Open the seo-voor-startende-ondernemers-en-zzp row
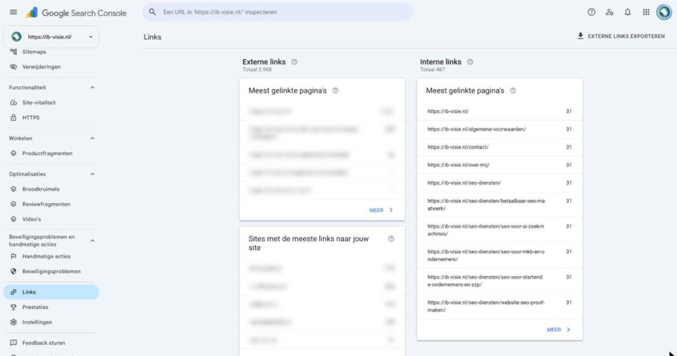 pyautogui.click(x=500, y=281)
